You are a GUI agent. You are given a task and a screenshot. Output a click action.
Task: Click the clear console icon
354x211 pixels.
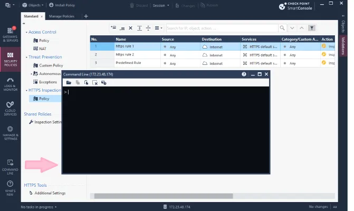[x=95, y=83]
